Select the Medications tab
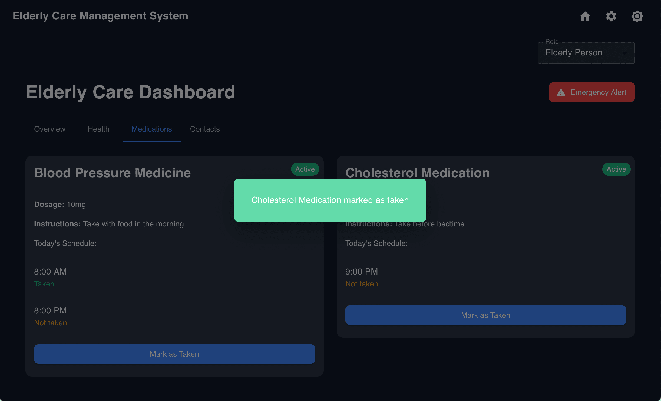Image resolution: width=661 pixels, height=401 pixels. [x=152, y=129]
